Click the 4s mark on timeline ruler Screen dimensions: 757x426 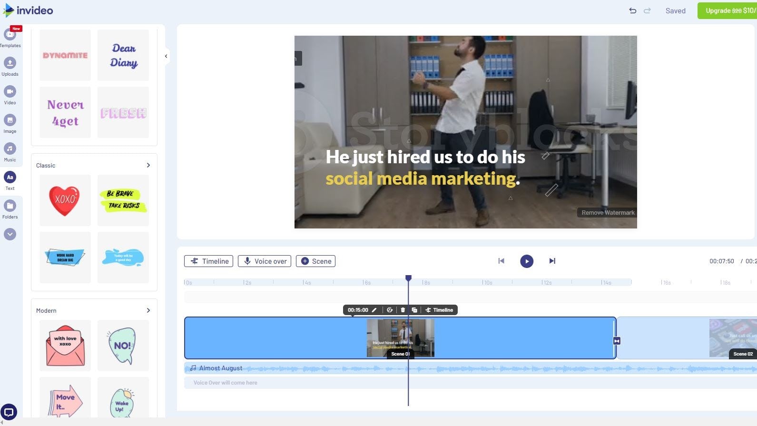tap(307, 283)
